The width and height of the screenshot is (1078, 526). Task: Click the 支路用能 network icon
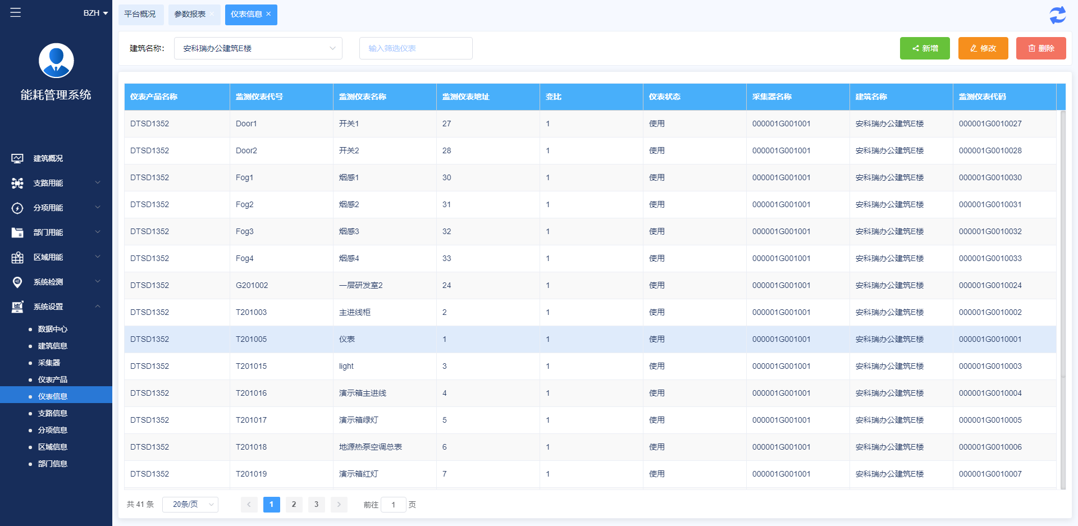[17, 183]
